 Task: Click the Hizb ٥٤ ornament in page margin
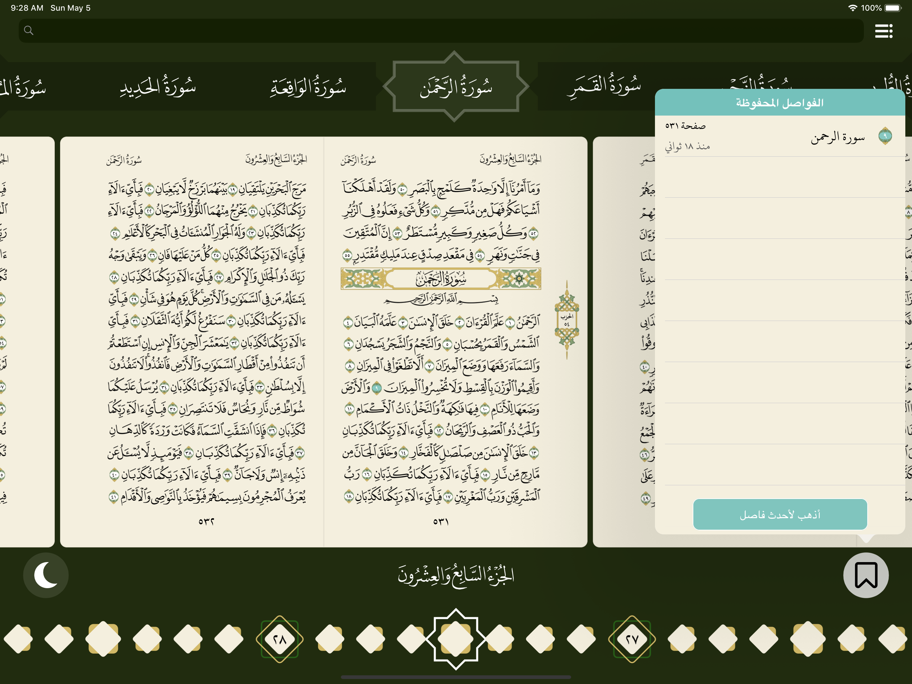(x=566, y=320)
